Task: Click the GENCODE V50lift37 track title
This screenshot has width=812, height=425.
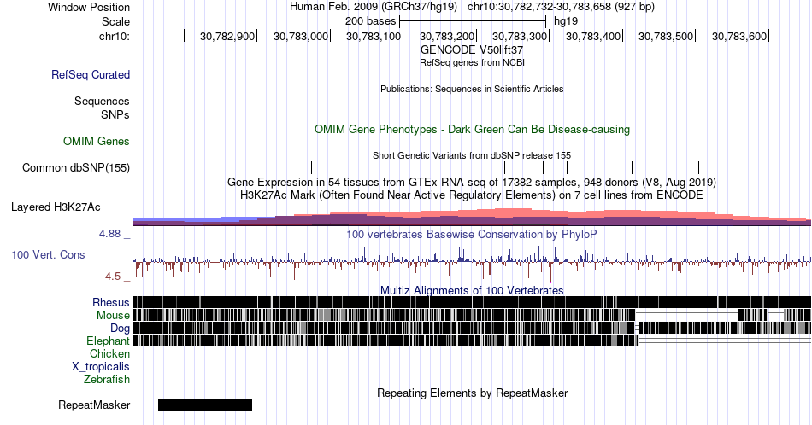Action: click(472, 50)
